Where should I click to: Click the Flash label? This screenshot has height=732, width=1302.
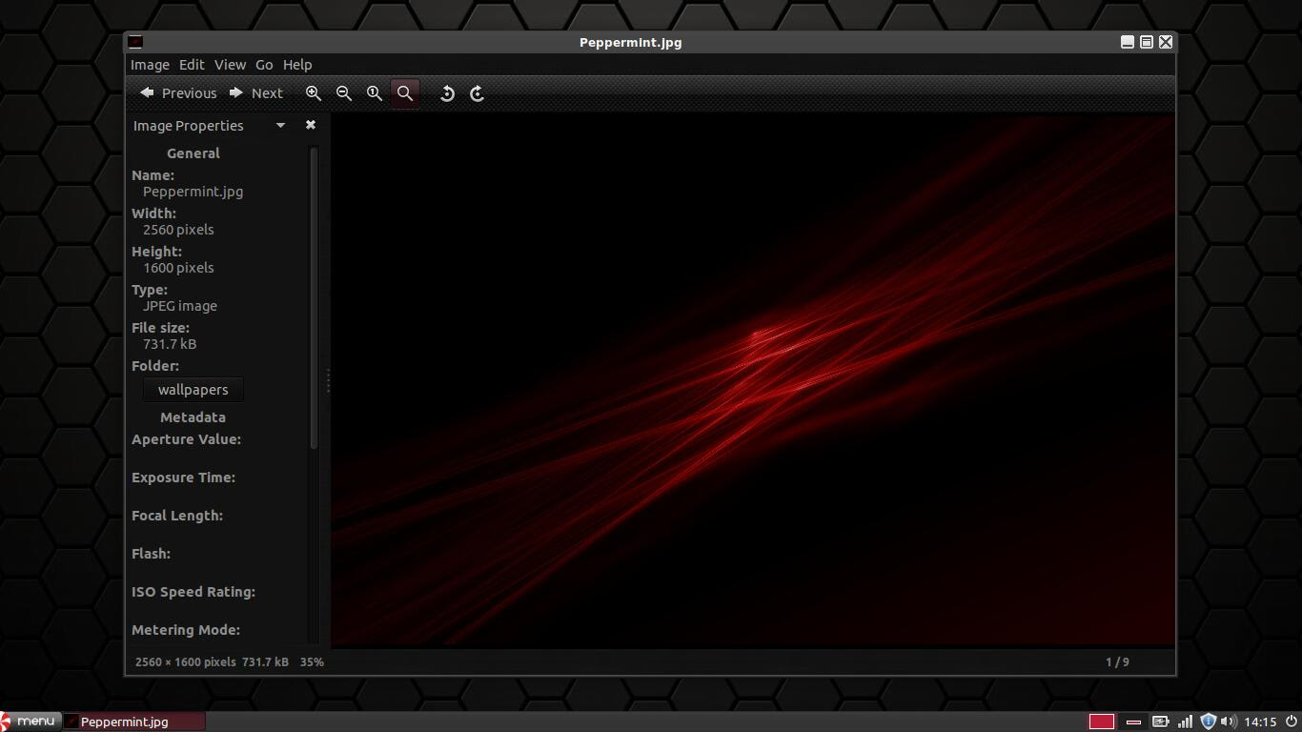tap(151, 554)
